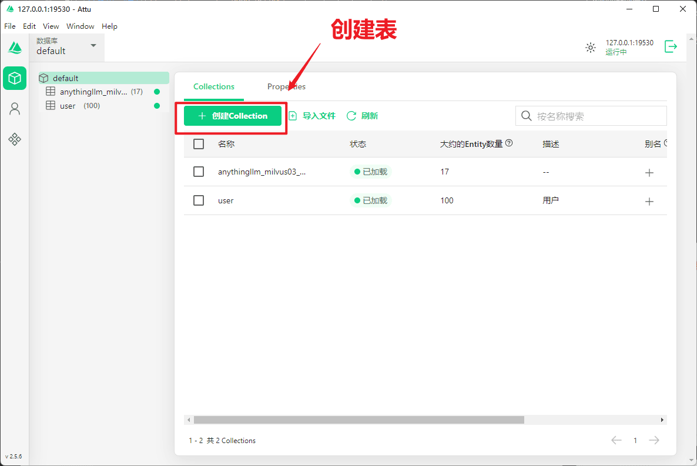Open the Window menu
The height and width of the screenshot is (466, 697).
tap(80, 26)
